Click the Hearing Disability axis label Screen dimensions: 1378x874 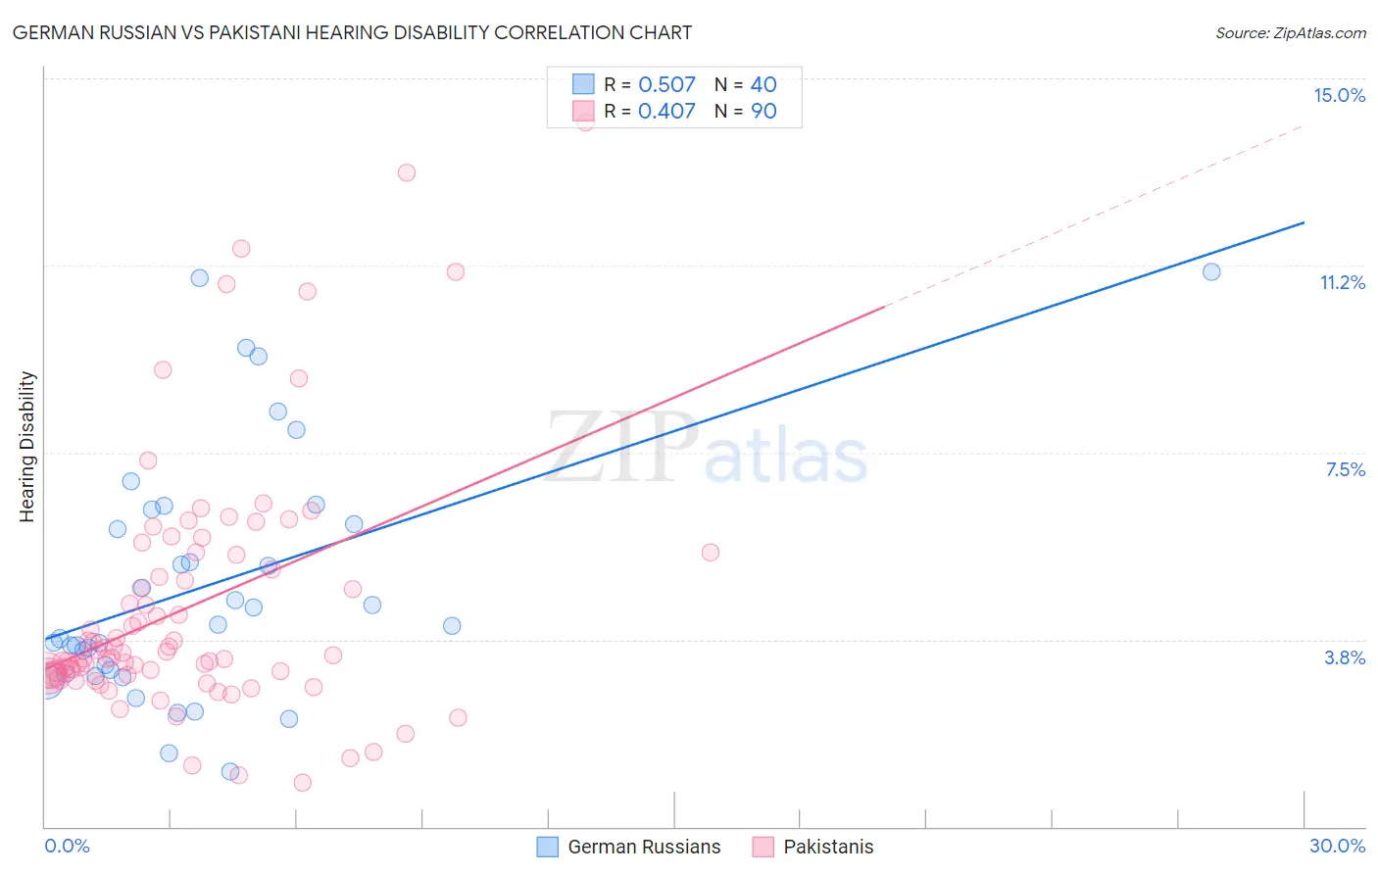click(27, 447)
